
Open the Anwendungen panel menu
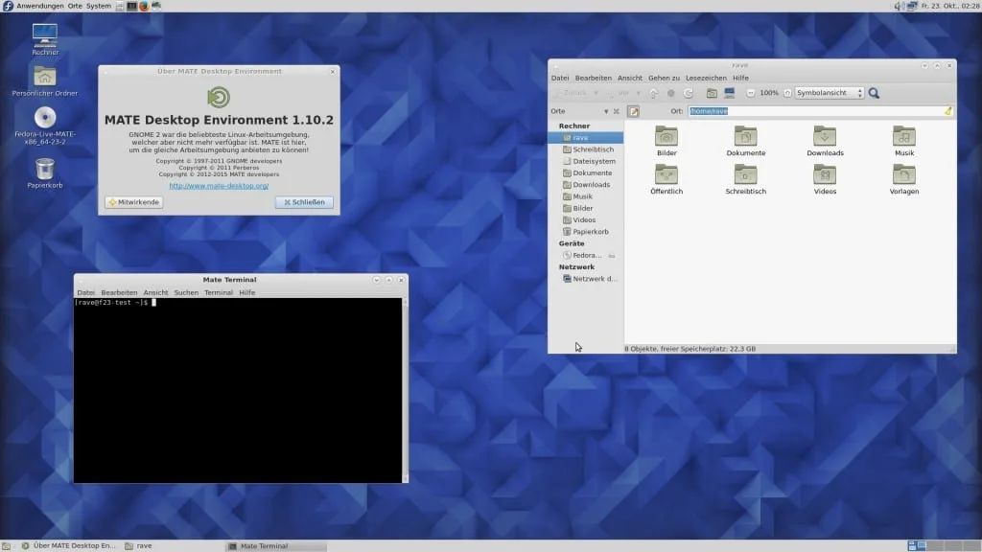(40, 6)
